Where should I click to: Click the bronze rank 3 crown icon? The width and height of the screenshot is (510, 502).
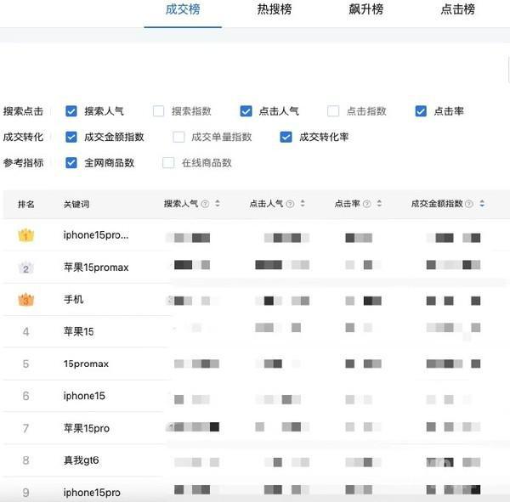pos(26,300)
